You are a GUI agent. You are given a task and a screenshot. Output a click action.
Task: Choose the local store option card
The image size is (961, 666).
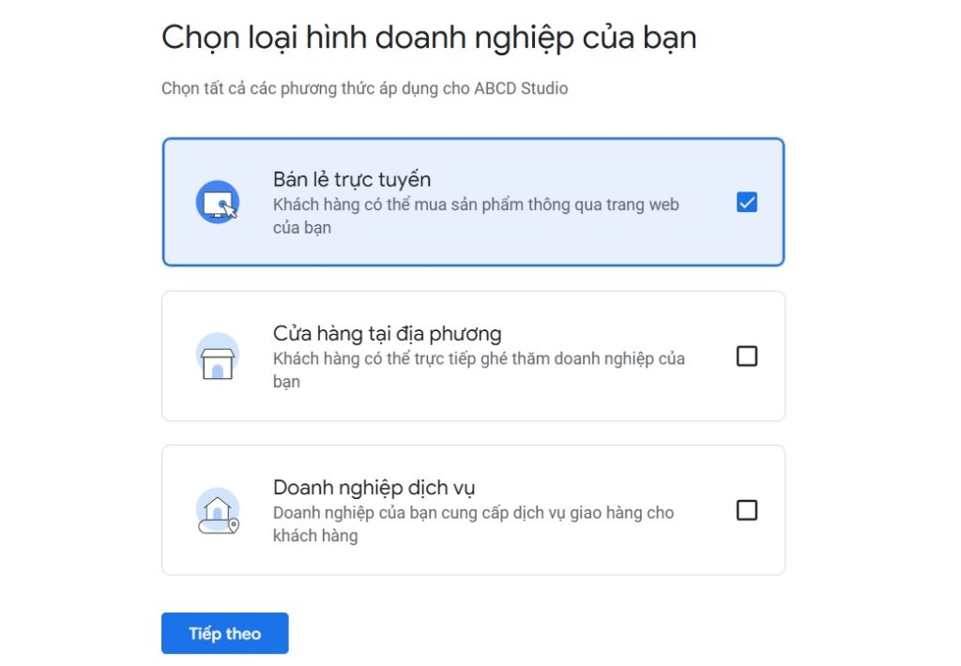click(x=473, y=356)
